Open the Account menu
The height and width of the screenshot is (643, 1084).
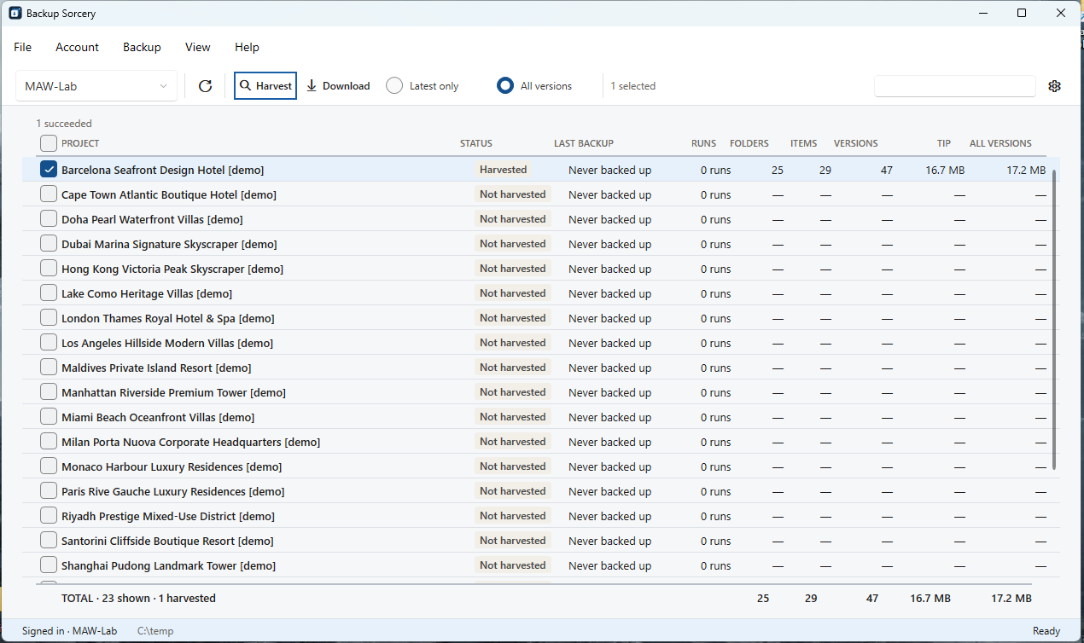tap(78, 47)
